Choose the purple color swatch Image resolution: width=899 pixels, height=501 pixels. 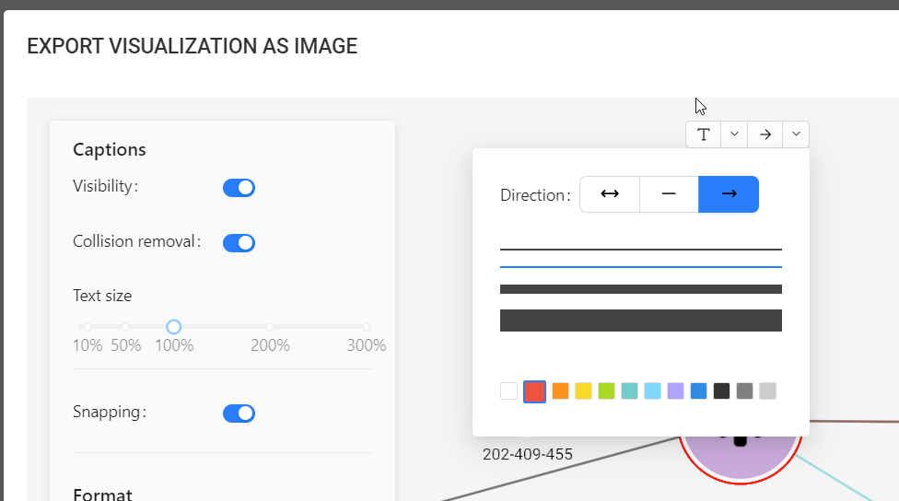tap(675, 391)
